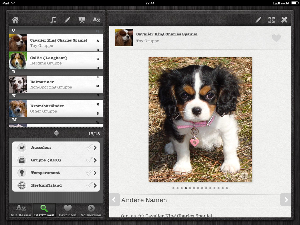
Task: Select the last photo page dot
Action: click(227, 188)
